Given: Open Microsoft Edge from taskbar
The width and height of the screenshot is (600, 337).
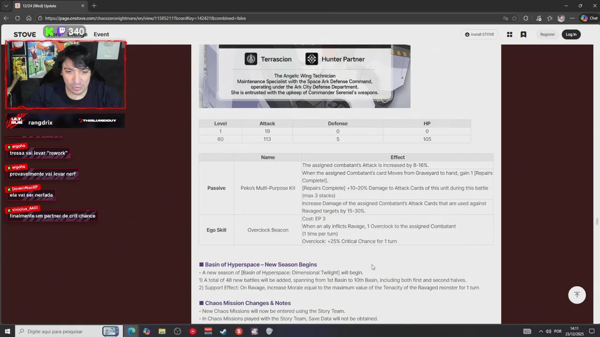Looking at the screenshot, I should pos(131,331).
